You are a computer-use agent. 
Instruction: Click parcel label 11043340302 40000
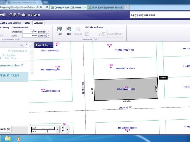pyautogui.click(x=125, y=50)
